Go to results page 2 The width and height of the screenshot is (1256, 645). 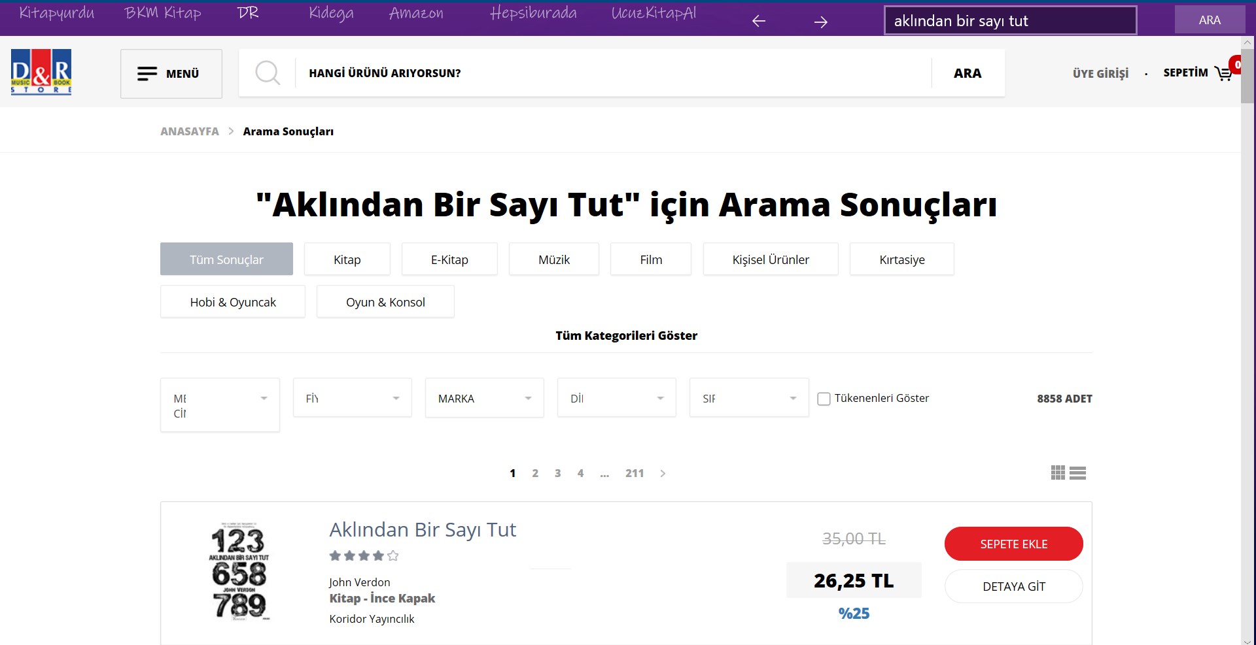(x=535, y=473)
